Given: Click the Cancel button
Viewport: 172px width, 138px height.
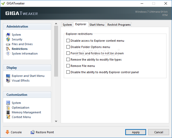Looking at the screenshot, I should [158, 132].
